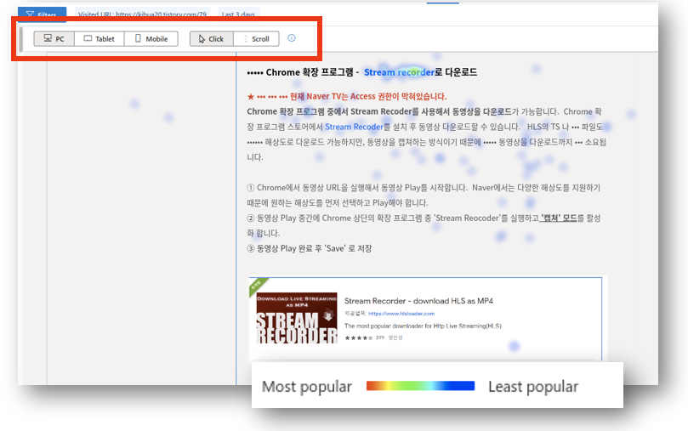Click the Stream Recorder - download HLS title
Image resolution: width=688 pixels, height=431 pixels.
[418, 301]
